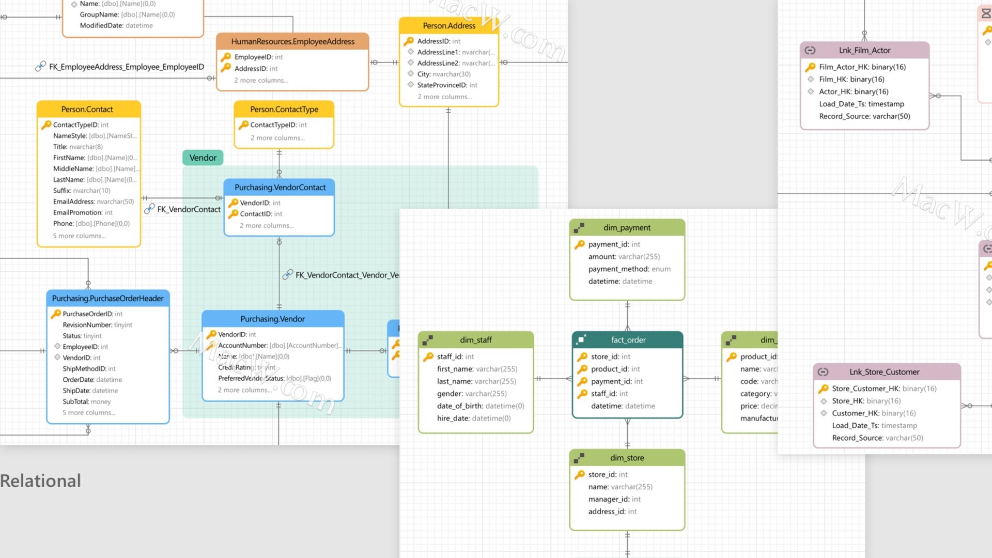
Task: Select the 'Relational' caption text
Action: [40, 481]
